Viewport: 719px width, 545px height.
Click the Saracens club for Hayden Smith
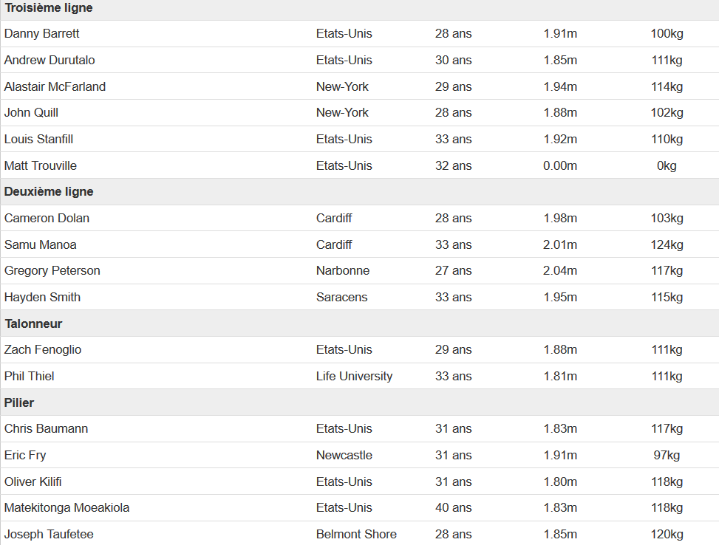point(341,298)
